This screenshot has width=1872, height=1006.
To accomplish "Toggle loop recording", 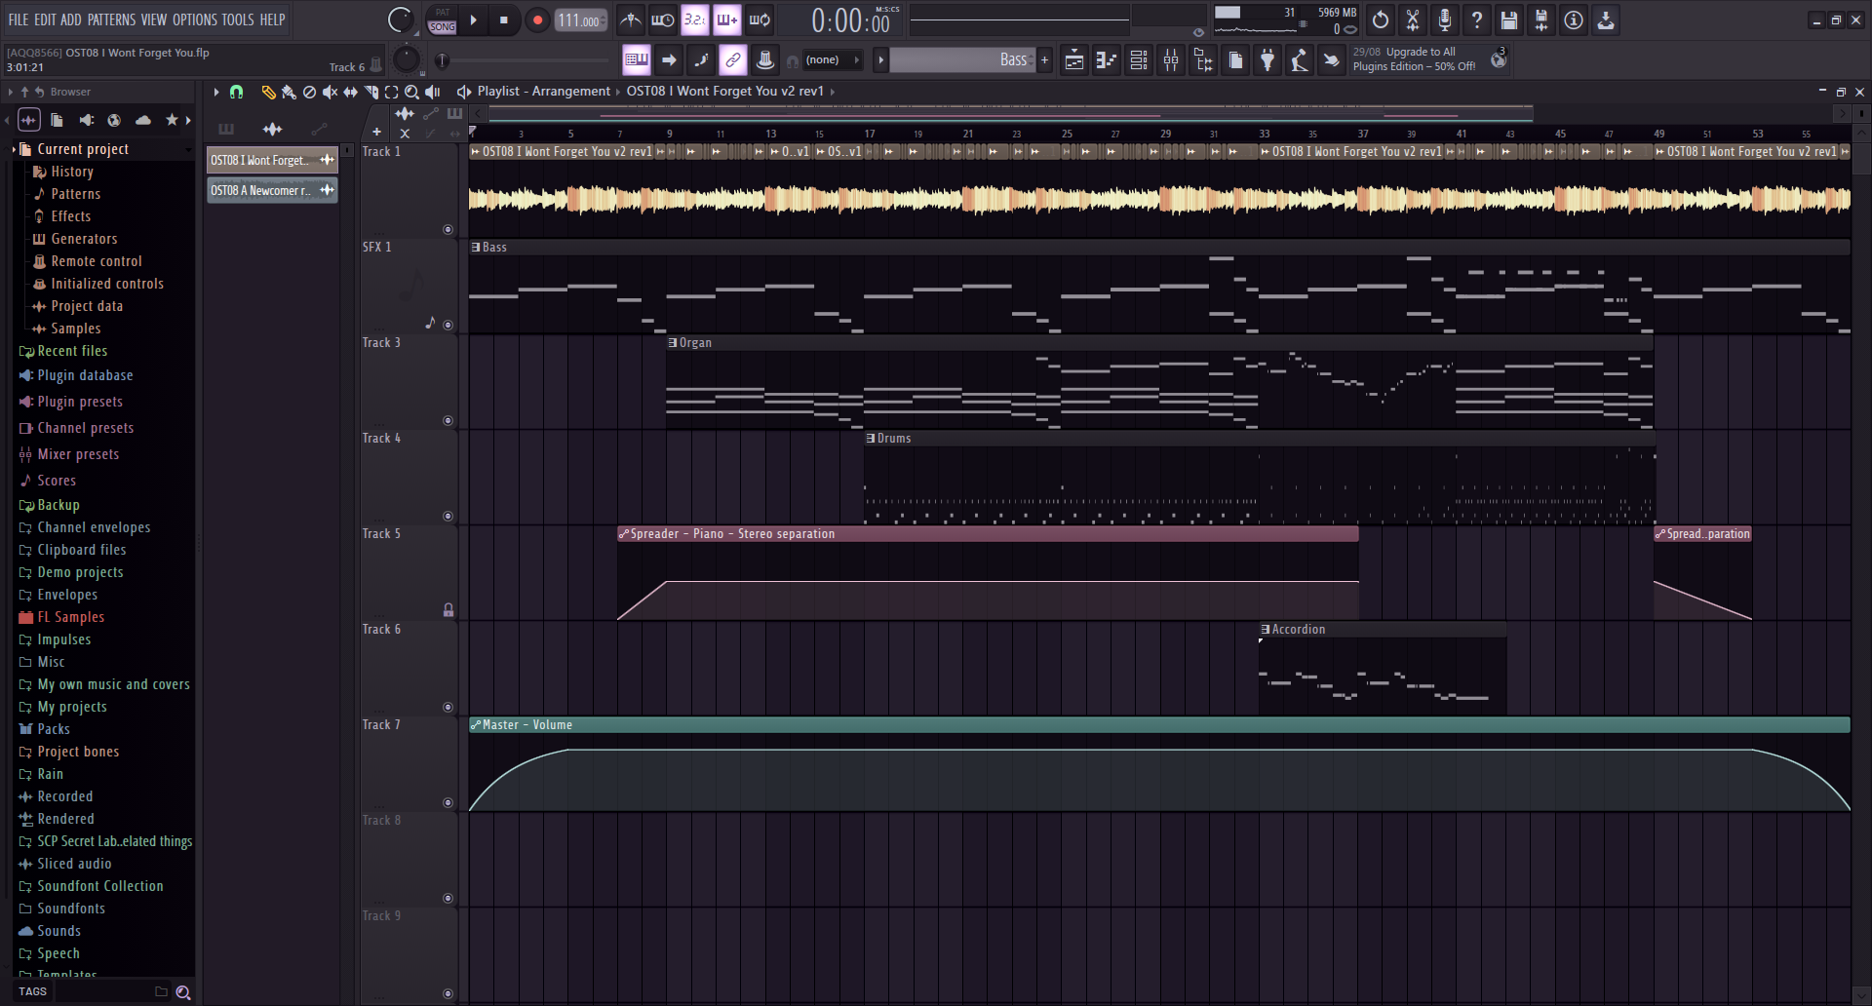I will [760, 19].
